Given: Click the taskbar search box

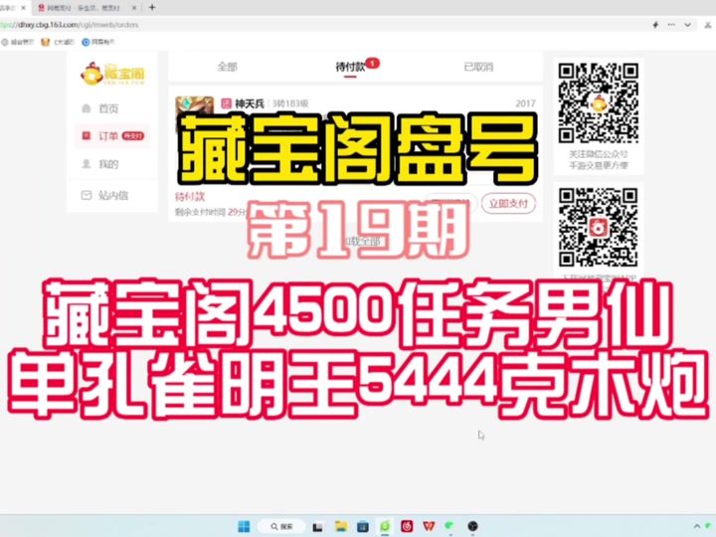Looking at the screenshot, I should coord(281,526).
